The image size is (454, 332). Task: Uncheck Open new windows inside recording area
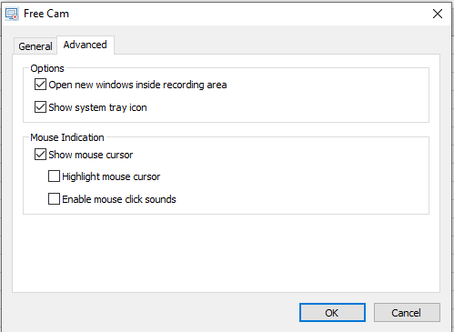tap(40, 85)
